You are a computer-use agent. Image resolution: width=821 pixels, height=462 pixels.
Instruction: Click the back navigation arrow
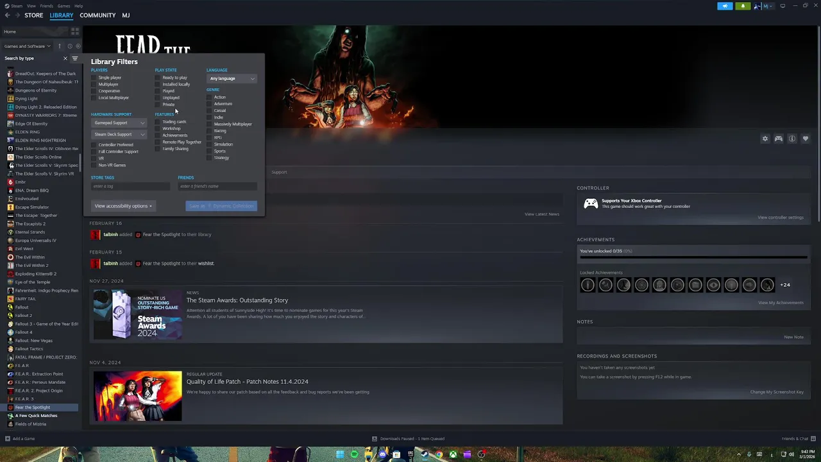click(x=7, y=15)
